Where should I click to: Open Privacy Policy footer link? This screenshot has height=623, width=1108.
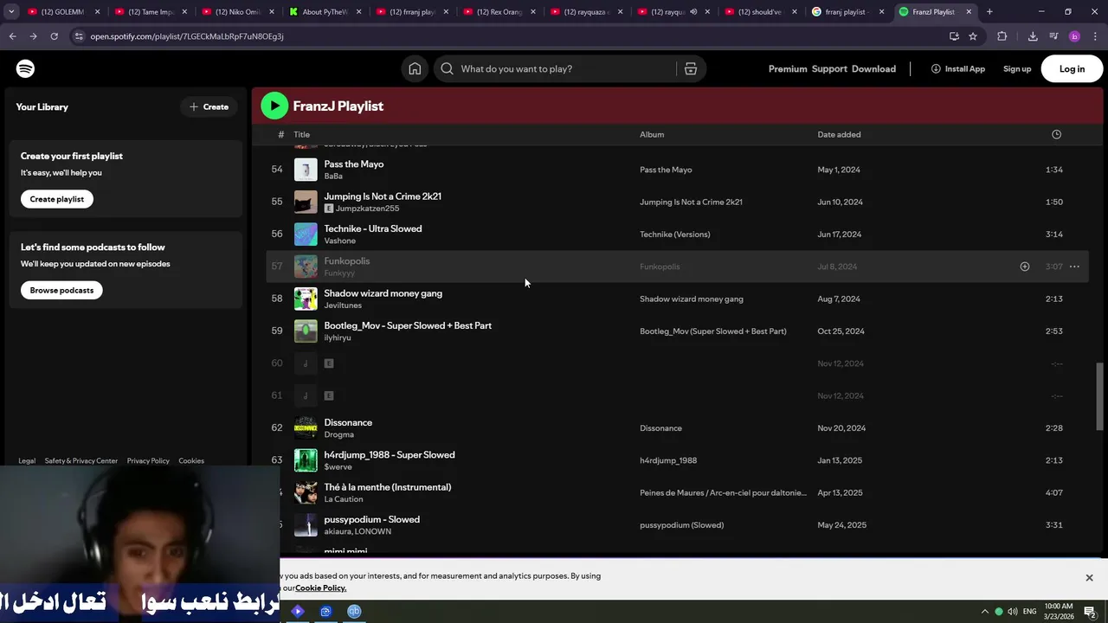click(x=148, y=461)
